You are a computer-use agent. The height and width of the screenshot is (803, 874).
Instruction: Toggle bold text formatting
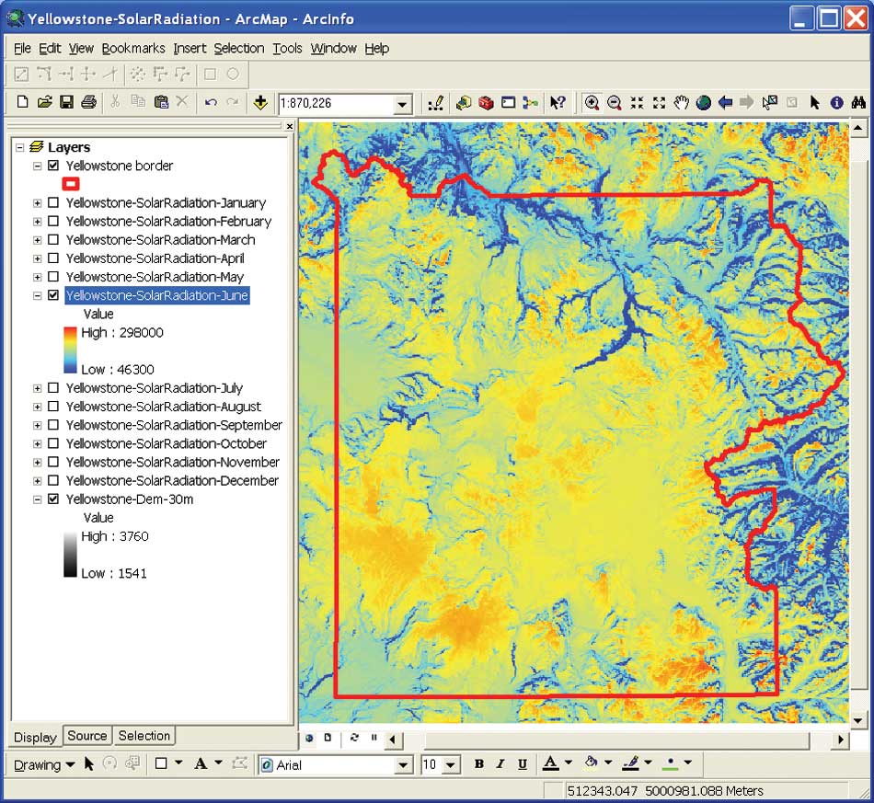pos(478,764)
